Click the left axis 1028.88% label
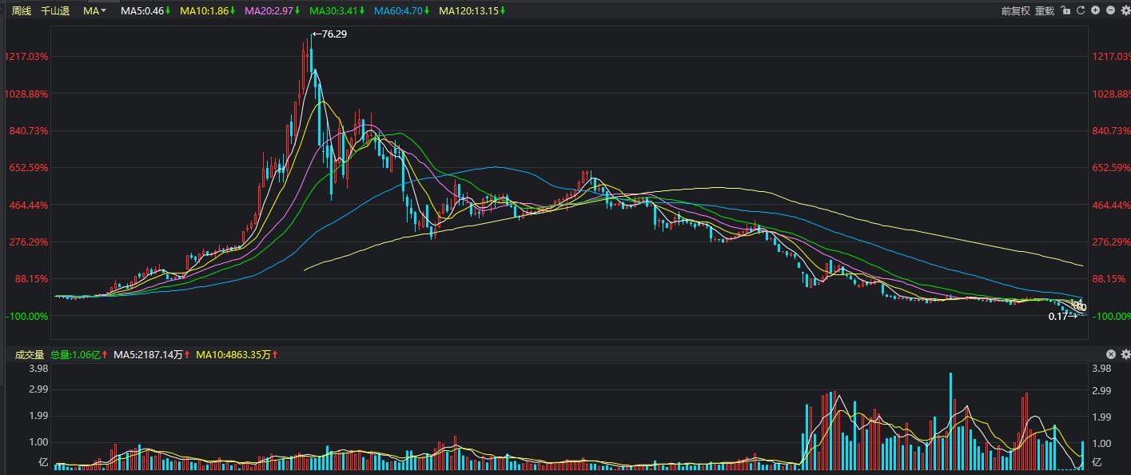 pos(26,94)
